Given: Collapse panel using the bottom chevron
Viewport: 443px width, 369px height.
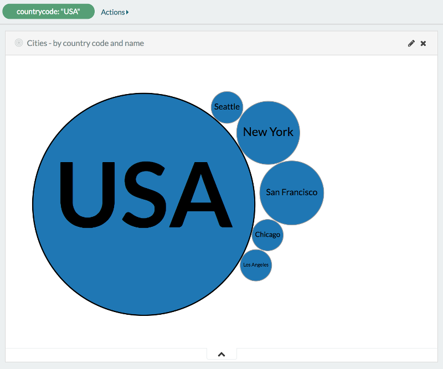Looking at the screenshot, I should coord(221,354).
